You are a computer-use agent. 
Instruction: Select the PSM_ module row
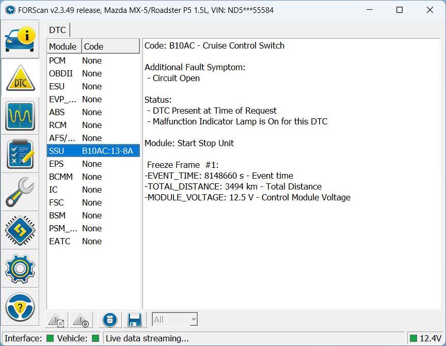(x=93, y=228)
